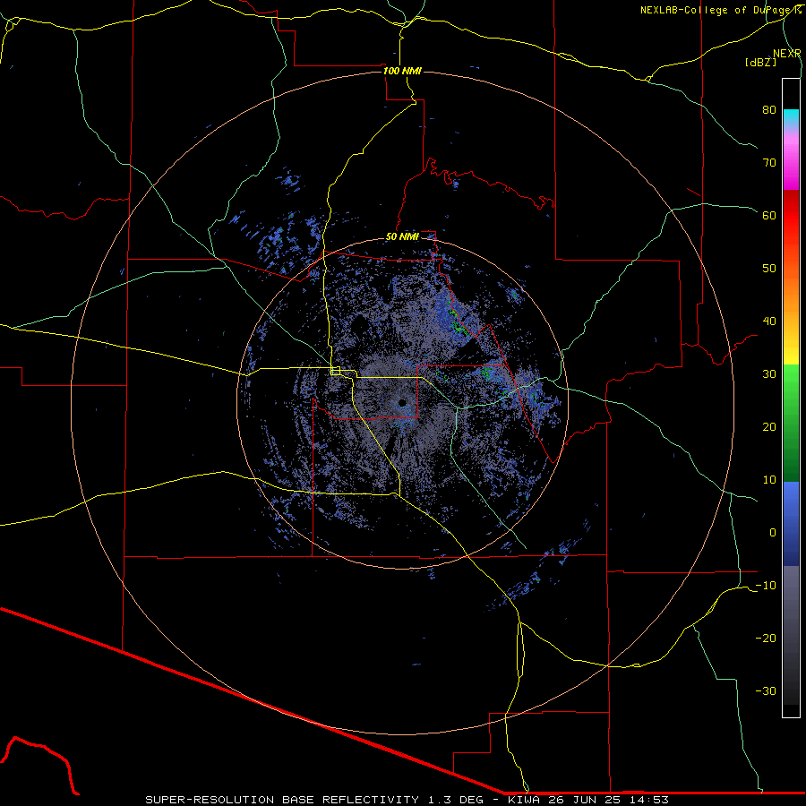Click the NEXR label above the color bar
Screen dimensions: 806x806
(x=786, y=54)
